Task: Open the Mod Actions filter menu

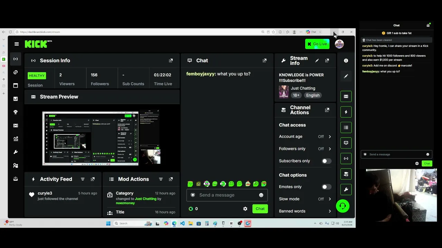Action: click(x=161, y=179)
